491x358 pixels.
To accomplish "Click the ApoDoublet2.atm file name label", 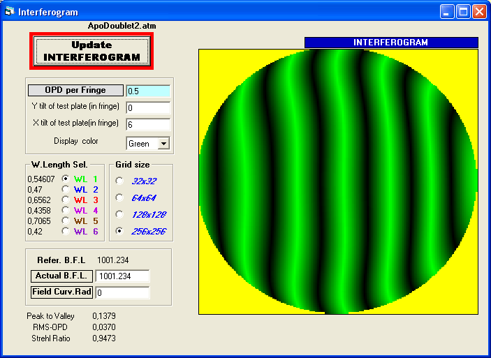I will 122,26.
